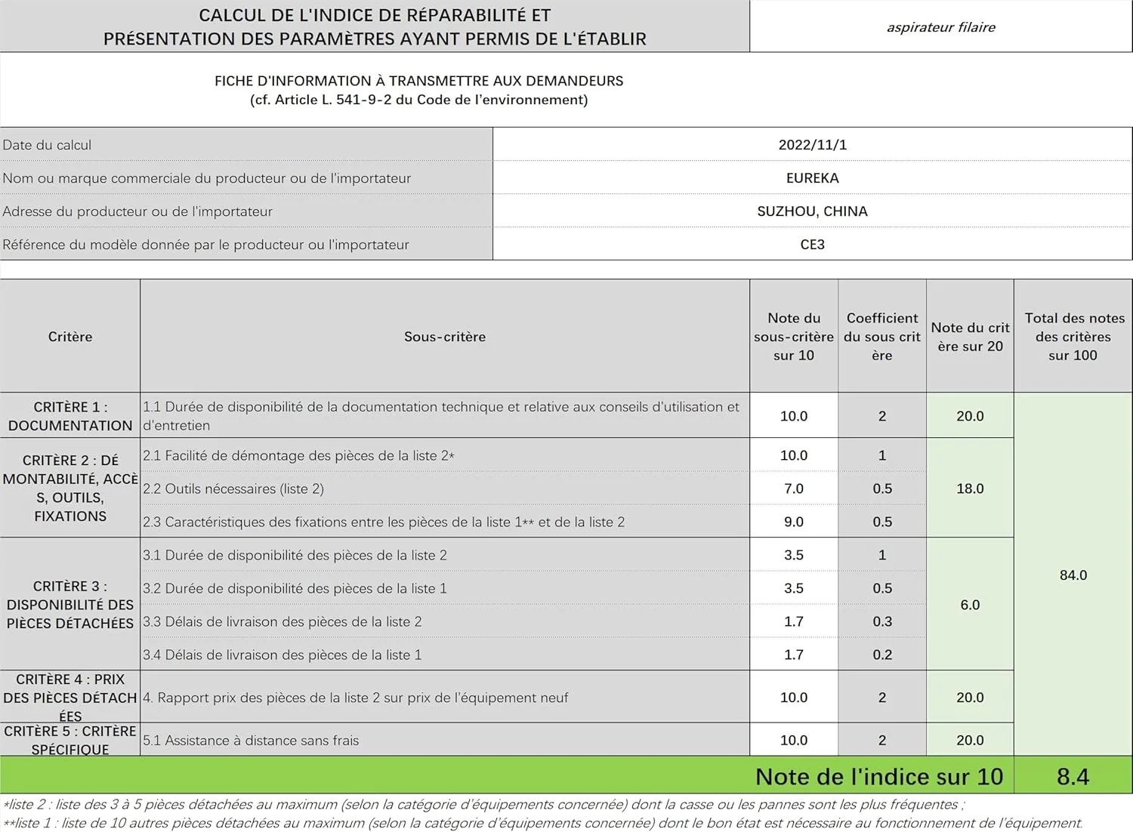Click the 84.0 total score cell
The width and height of the screenshot is (1133, 832).
[1073, 575]
